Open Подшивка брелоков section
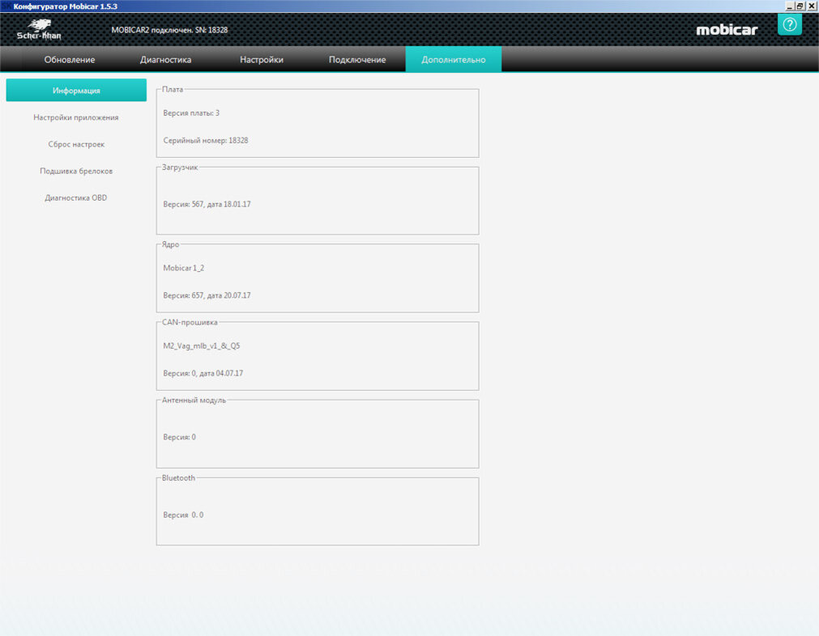Image resolution: width=819 pixels, height=636 pixels. (x=76, y=171)
